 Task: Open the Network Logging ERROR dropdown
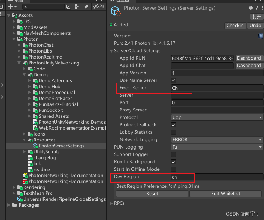coord(217,140)
